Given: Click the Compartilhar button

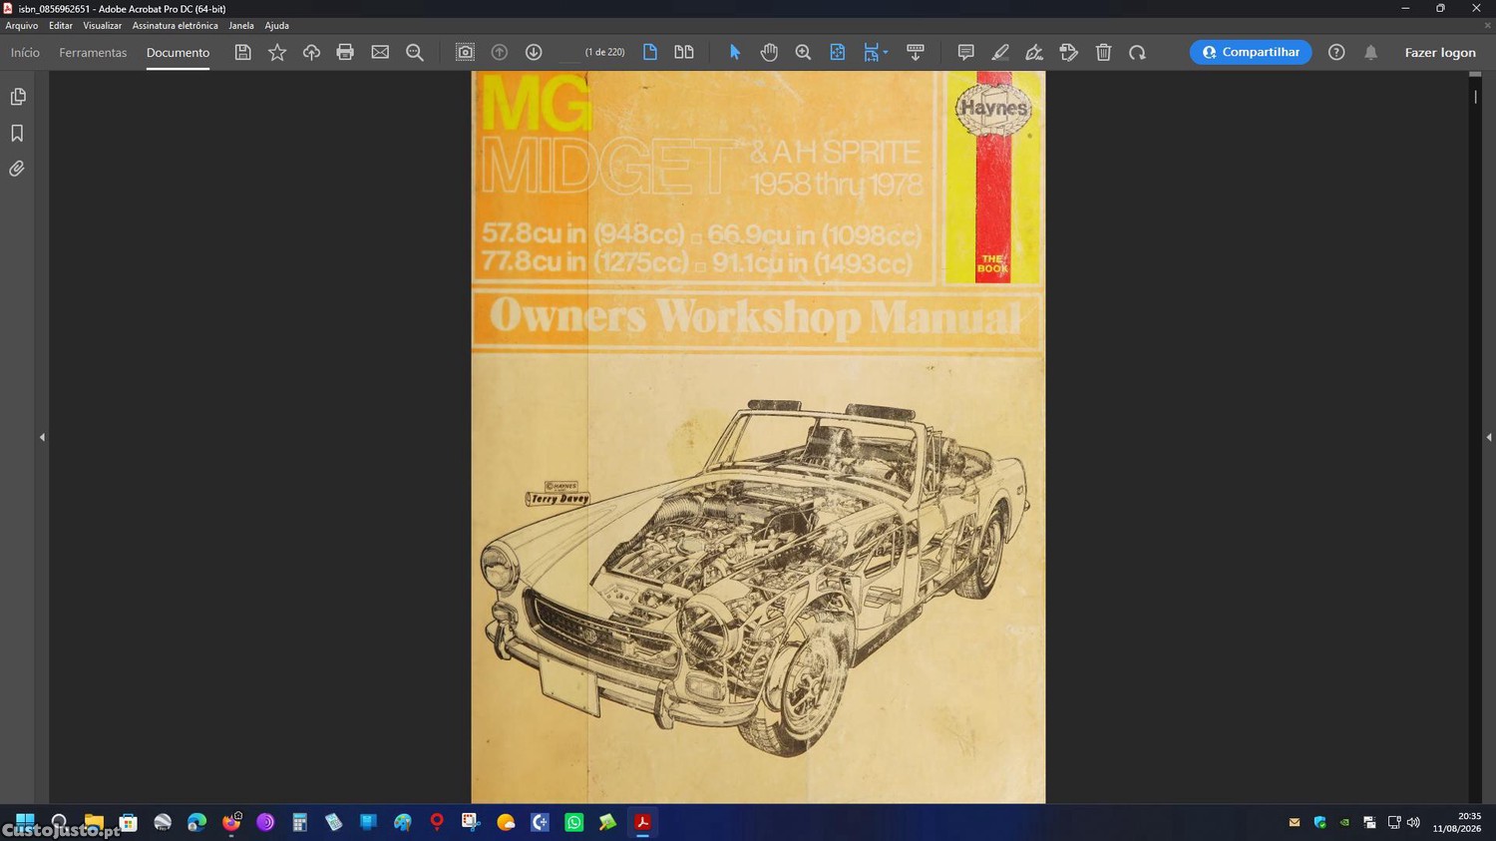Looking at the screenshot, I should [1251, 52].
